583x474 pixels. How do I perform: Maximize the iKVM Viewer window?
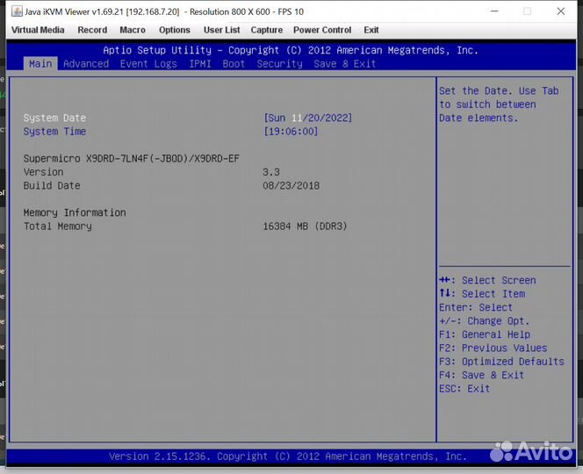tap(527, 11)
